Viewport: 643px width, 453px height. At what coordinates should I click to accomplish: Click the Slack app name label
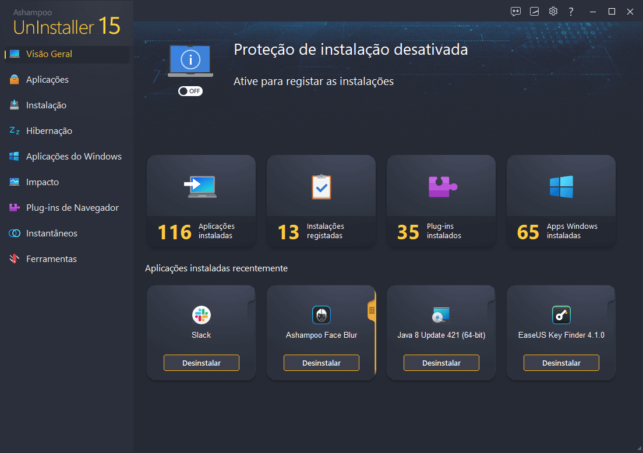click(x=202, y=335)
